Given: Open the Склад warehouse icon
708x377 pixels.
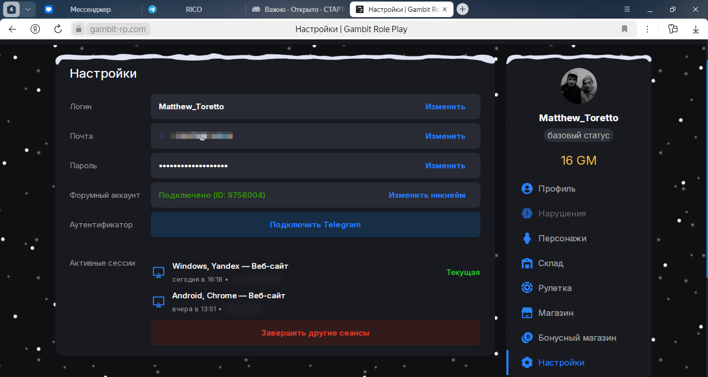Looking at the screenshot, I should point(527,263).
